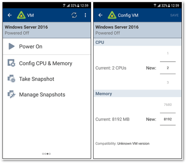Tap the CPU section header
186x163 pixels.
point(137,42)
